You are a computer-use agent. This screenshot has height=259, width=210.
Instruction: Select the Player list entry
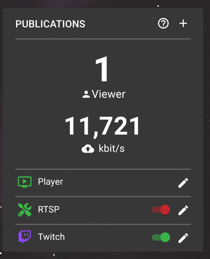[103, 183]
